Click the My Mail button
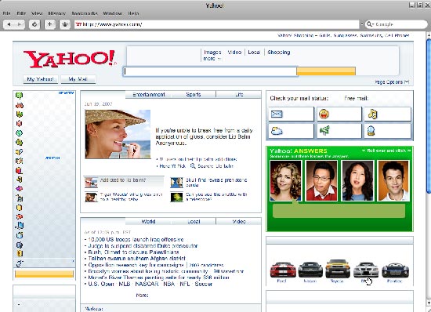Screen dimensions: 431x312 pyautogui.click(x=78, y=79)
